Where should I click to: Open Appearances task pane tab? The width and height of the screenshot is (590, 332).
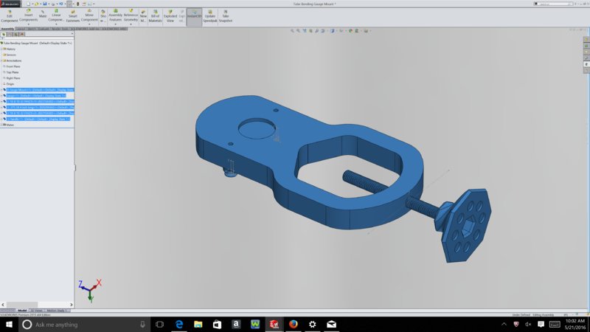coord(586,64)
